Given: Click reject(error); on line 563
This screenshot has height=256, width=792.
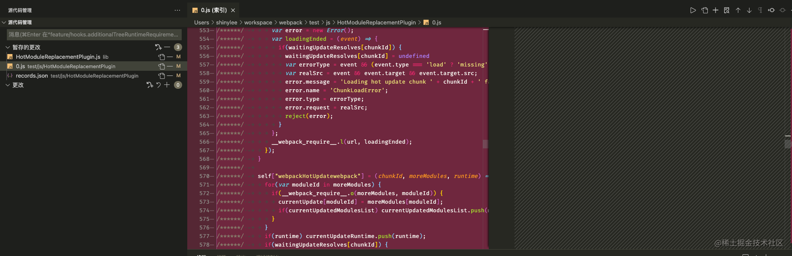Looking at the screenshot, I should 309,116.
